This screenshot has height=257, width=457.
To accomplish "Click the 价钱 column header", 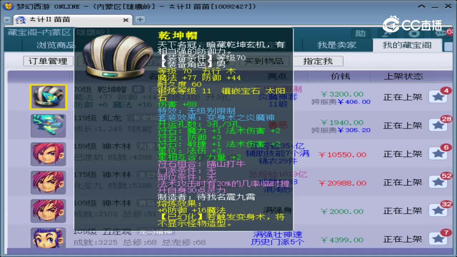I will click(x=340, y=76).
